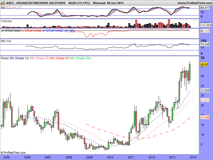Open the 'www.ProRealTime.com' address in the header
This screenshot has height=160, width=213.
pyautogui.click(x=195, y=3)
